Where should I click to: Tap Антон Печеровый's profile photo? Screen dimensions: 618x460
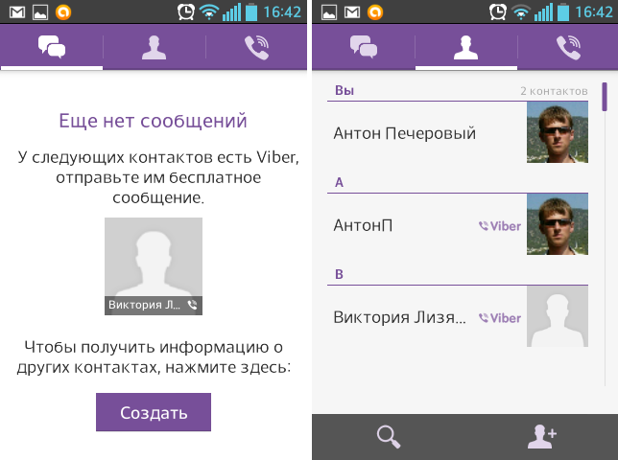[x=558, y=132]
